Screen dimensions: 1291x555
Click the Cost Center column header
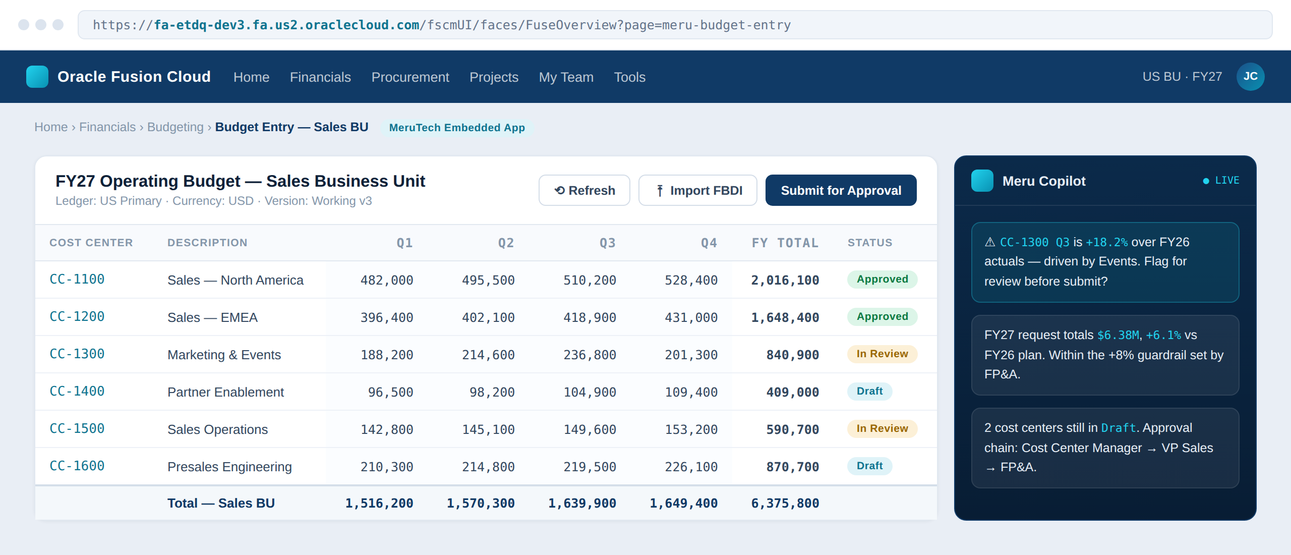coord(91,243)
